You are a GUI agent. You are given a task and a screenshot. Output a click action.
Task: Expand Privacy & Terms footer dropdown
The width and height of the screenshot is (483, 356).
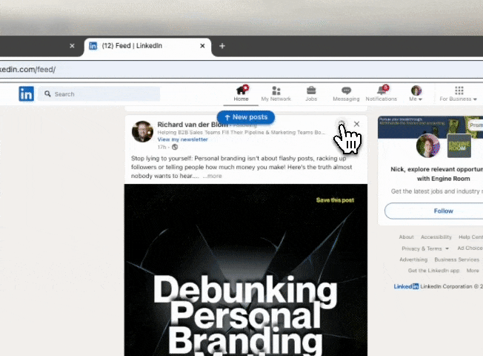tap(425, 248)
